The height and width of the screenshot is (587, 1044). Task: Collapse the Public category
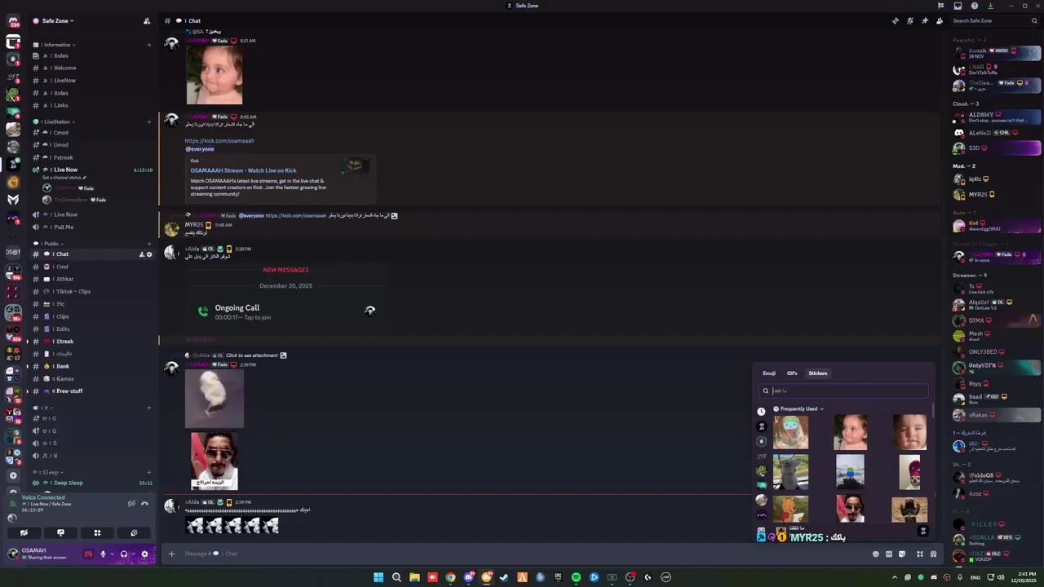pos(49,243)
